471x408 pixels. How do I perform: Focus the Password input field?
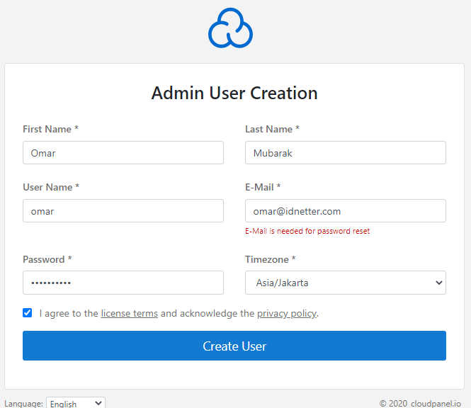coord(123,283)
